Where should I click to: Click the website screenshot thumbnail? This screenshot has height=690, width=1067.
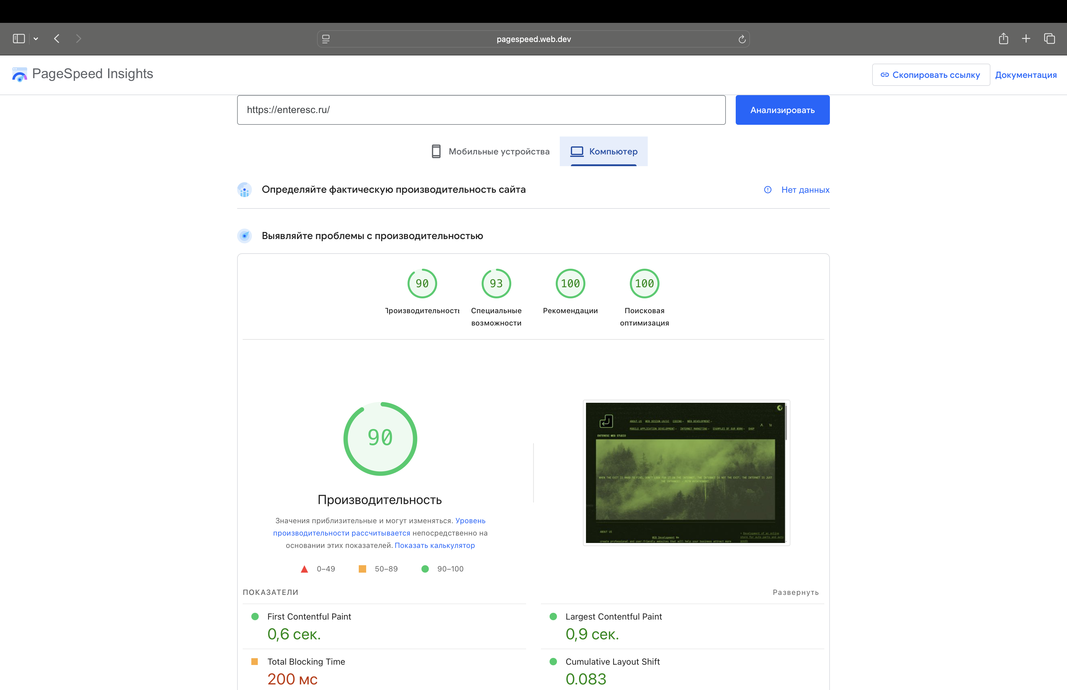[x=686, y=472]
